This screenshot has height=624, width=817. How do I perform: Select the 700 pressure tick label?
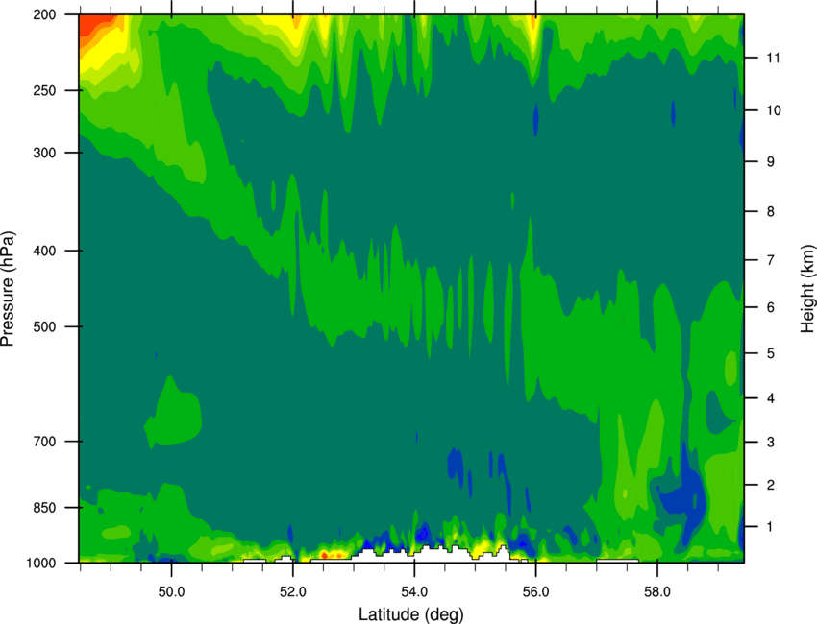tap(44, 442)
